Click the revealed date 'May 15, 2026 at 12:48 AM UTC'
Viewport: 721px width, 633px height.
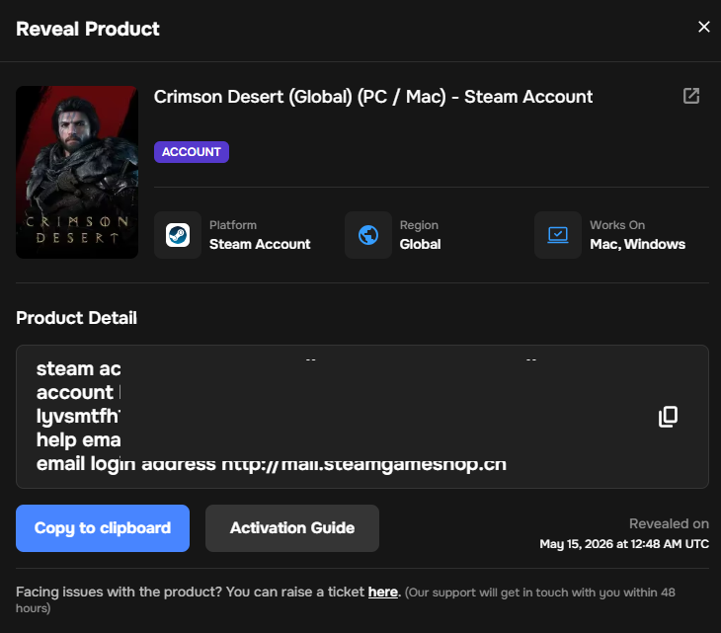[x=624, y=544]
